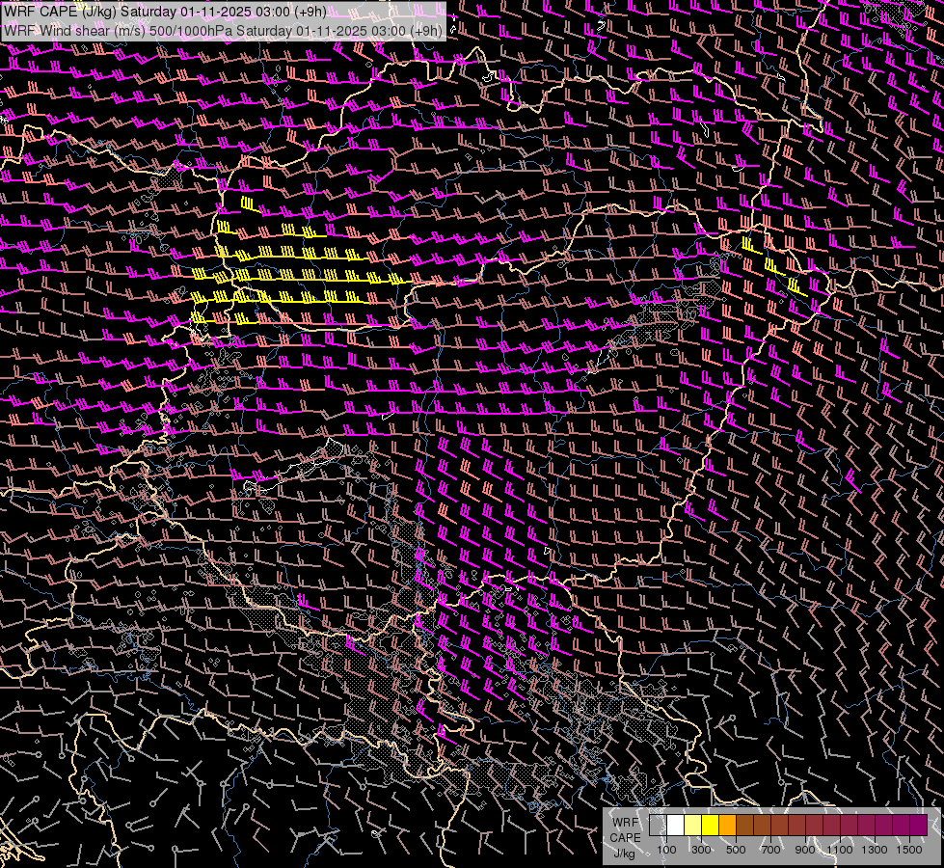Click the legend value 100
The image size is (944, 868).
coord(666,850)
